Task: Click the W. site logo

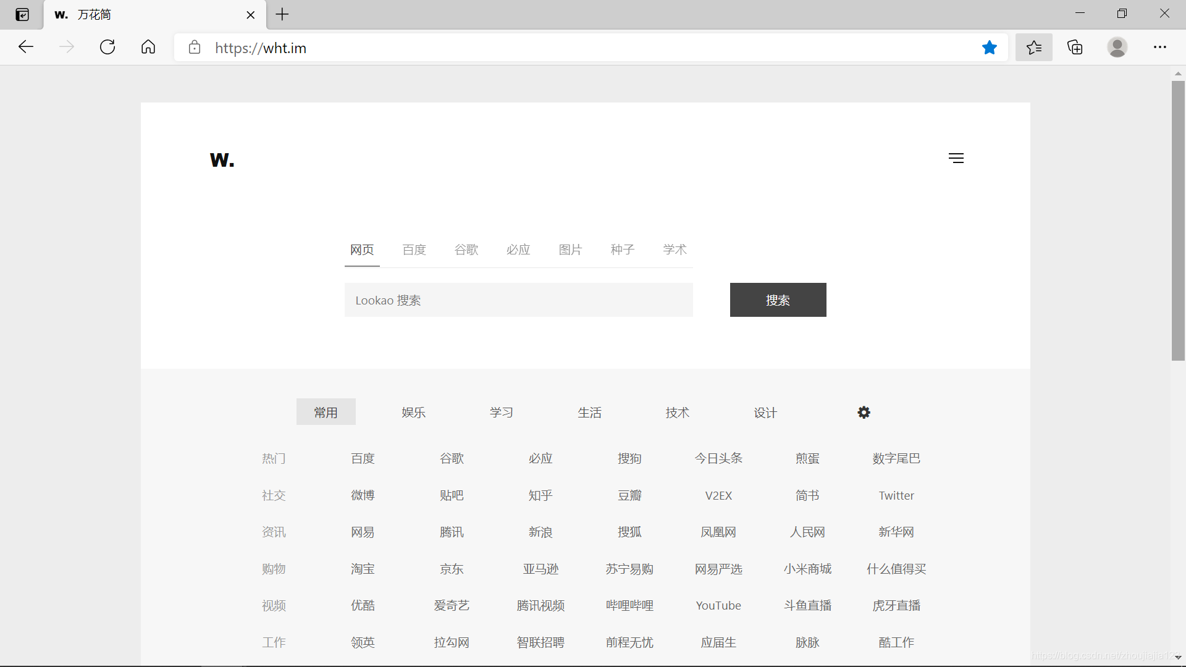Action: [x=222, y=160]
